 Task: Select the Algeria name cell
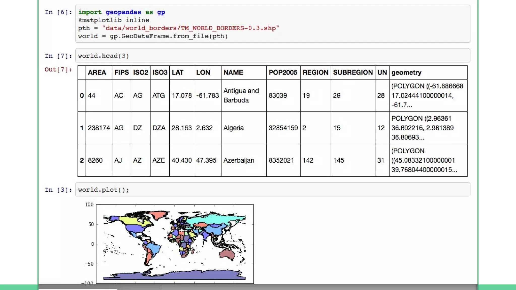pyautogui.click(x=244, y=128)
